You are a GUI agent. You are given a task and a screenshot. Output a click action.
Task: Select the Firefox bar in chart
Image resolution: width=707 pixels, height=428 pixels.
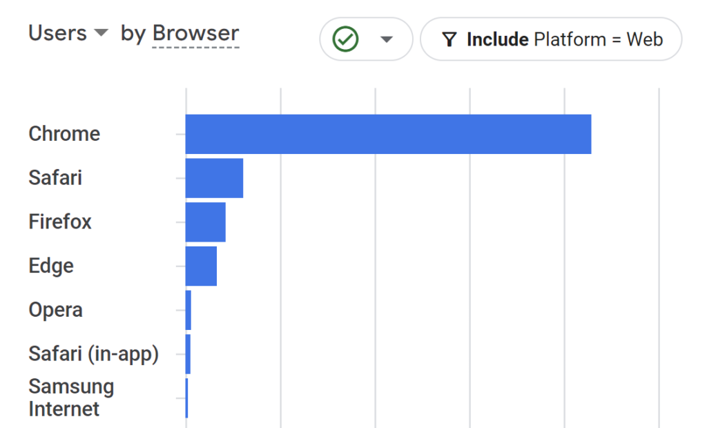(x=205, y=222)
